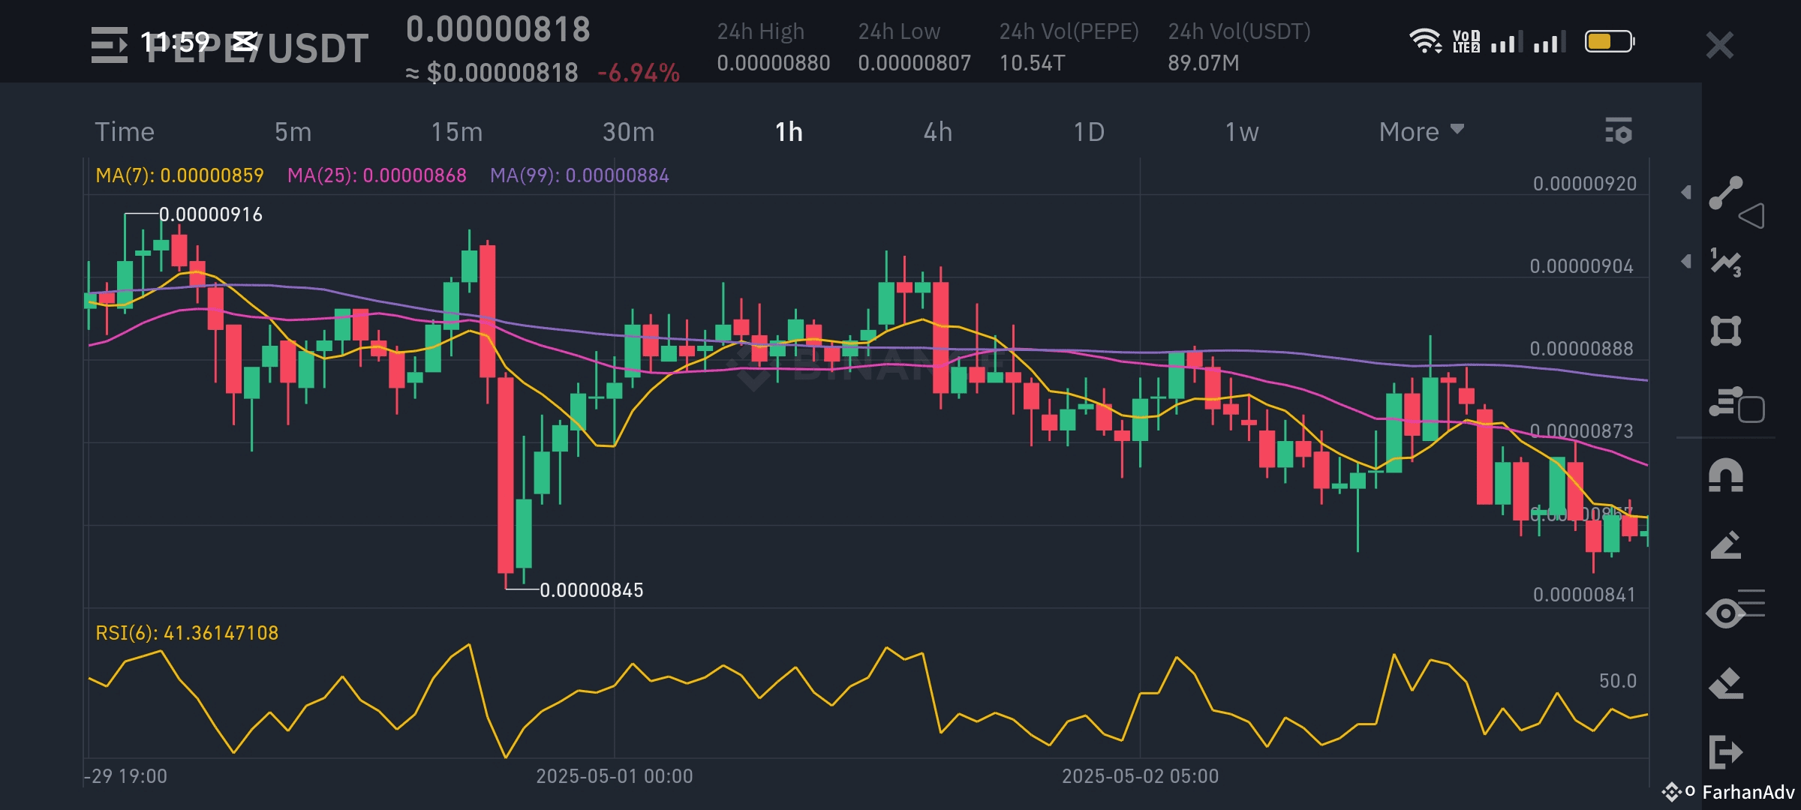Open chart indicator settings icon

(x=1619, y=131)
